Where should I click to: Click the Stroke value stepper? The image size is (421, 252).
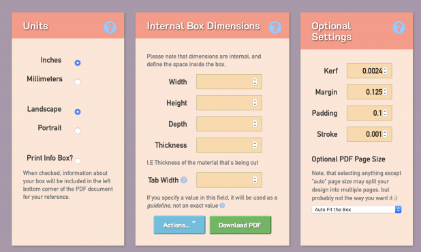[x=385, y=134]
